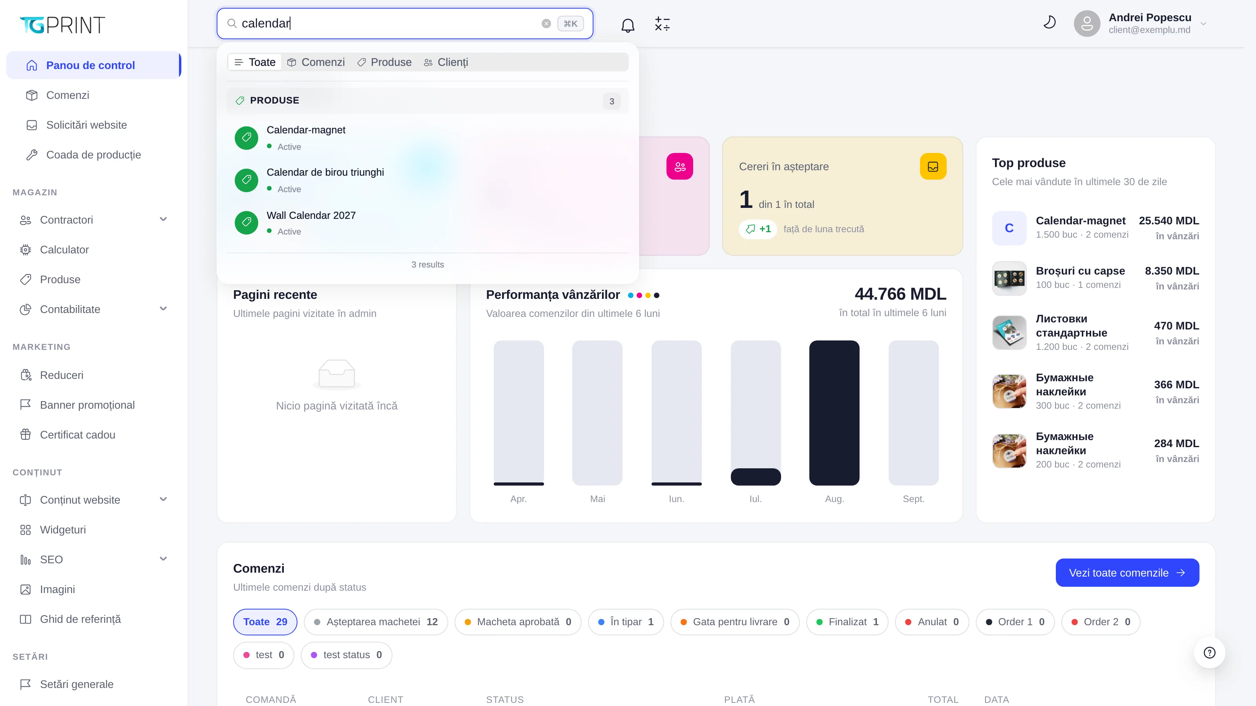This screenshot has width=1256, height=706.
Task: Click the yellow pending requests inbox icon
Action: pyautogui.click(x=933, y=167)
